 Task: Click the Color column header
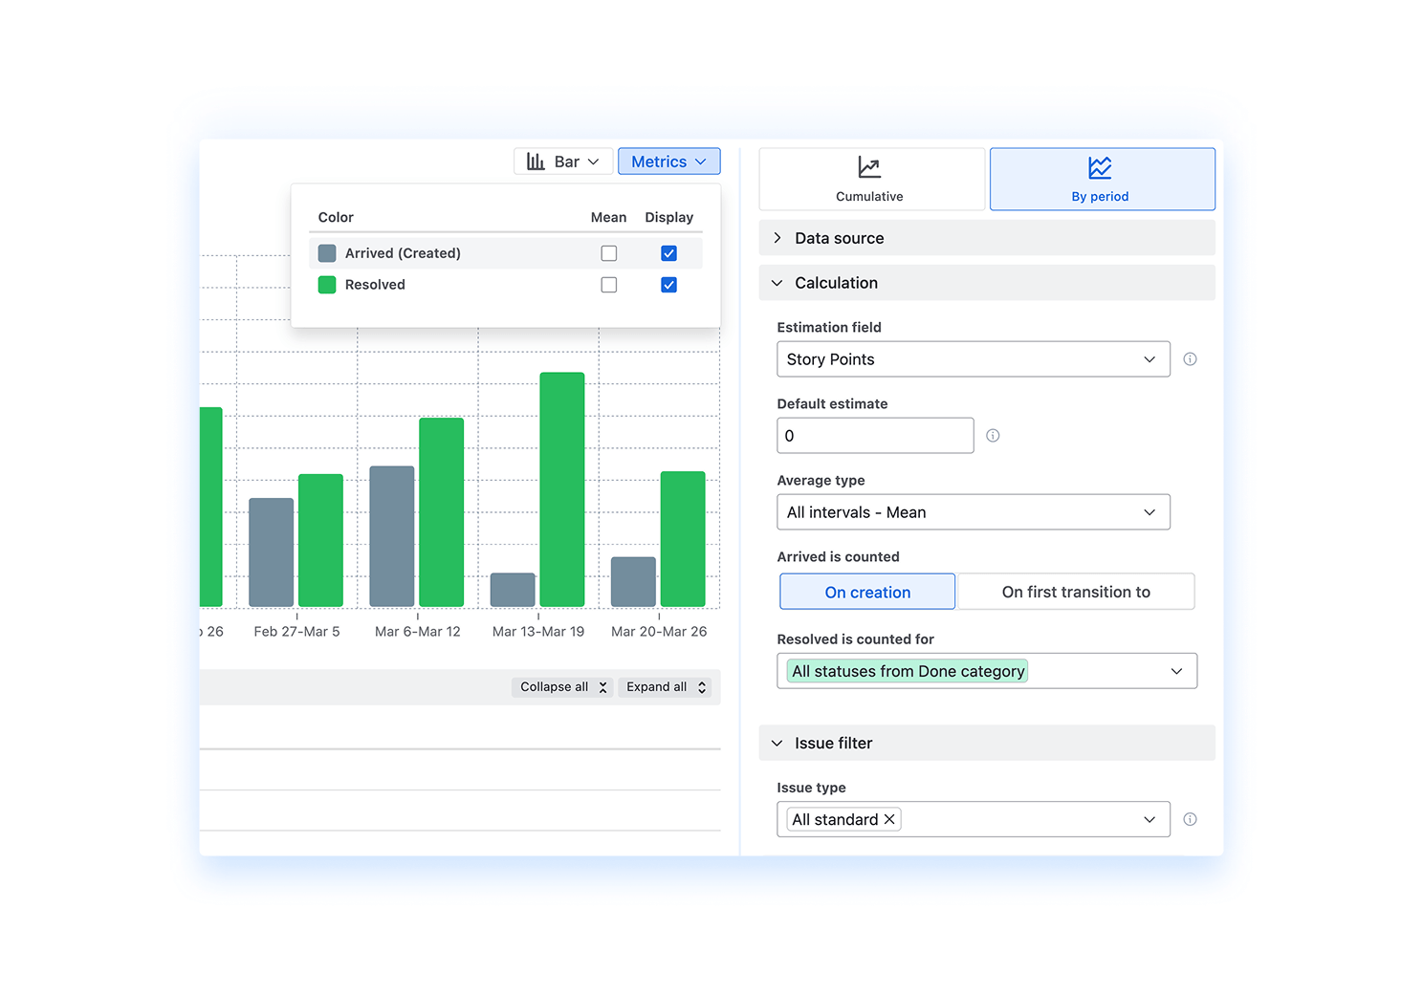click(336, 218)
